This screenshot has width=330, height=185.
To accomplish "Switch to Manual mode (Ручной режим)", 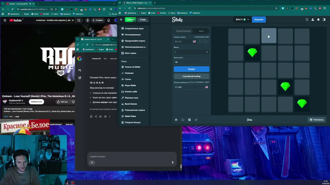I will [x=184, y=31].
